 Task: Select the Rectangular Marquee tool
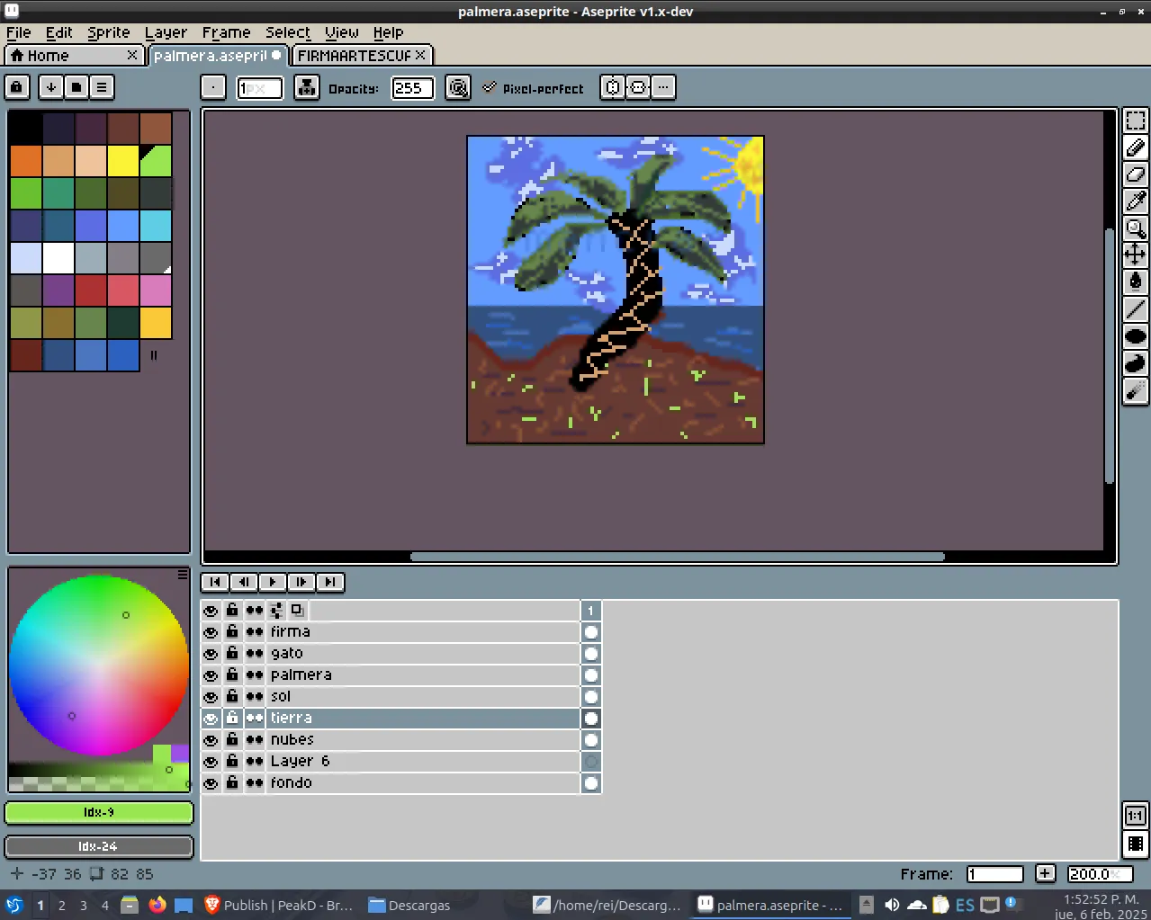[1136, 120]
